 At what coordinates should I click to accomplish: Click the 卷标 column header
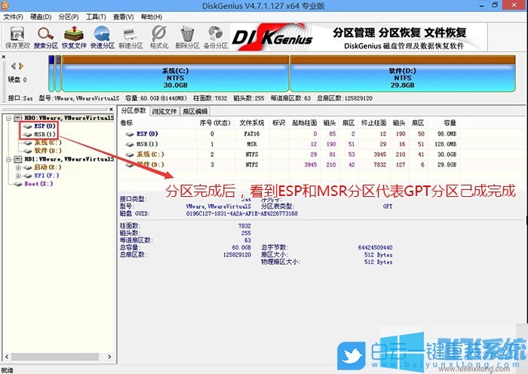127,123
